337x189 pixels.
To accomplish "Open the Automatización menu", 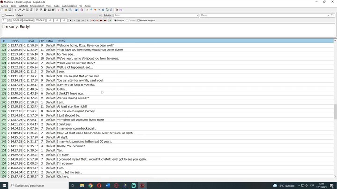I will (69, 6).
